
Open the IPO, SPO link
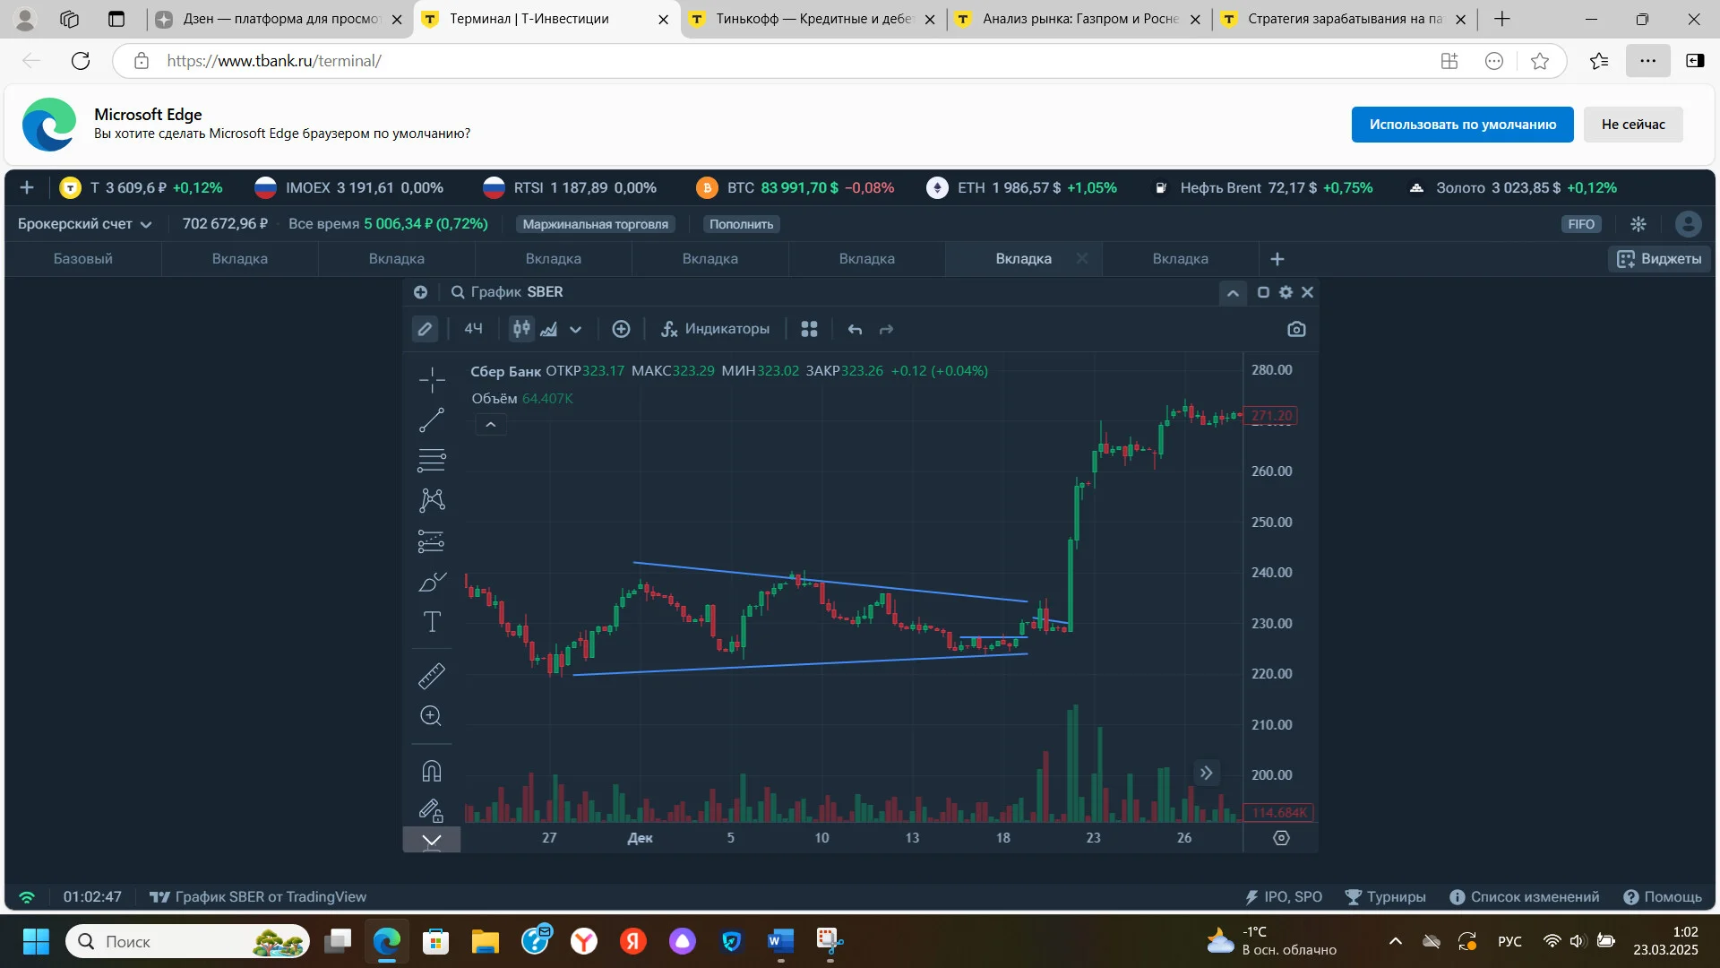pos(1284,897)
